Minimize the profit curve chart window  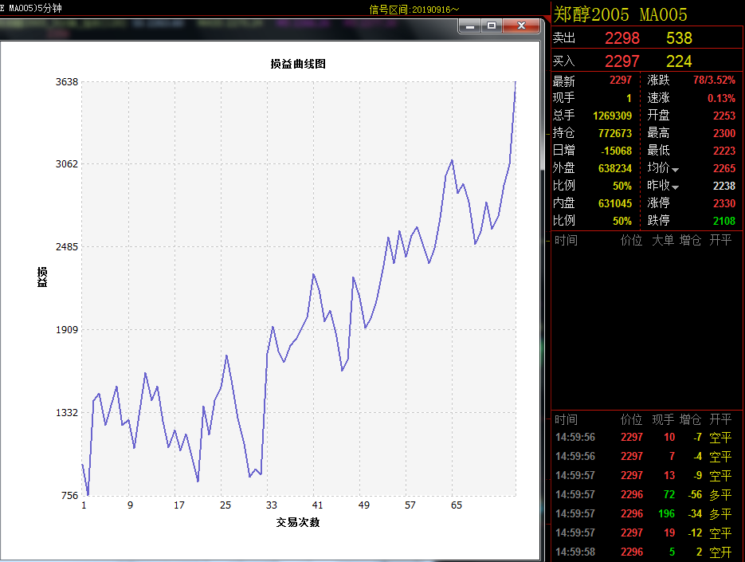click(x=470, y=26)
